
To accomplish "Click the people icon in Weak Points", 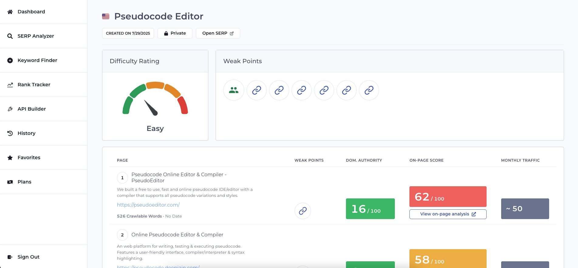I will 234,90.
